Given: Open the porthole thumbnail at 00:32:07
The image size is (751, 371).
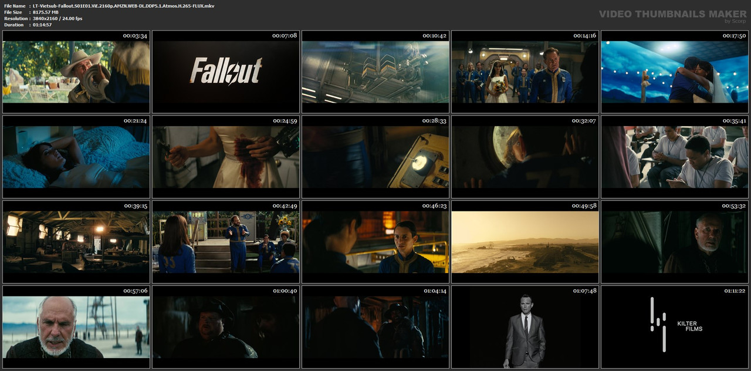Looking at the screenshot, I should [x=525, y=157].
